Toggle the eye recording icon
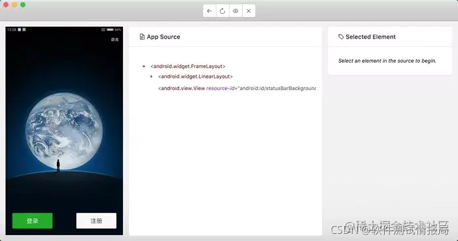The height and width of the screenshot is (241, 458). click(236, 11)
